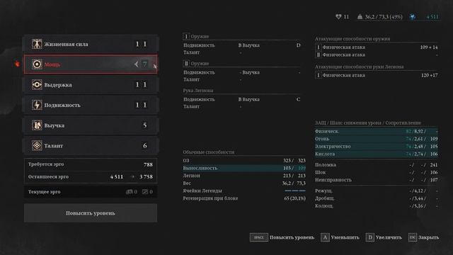Select the Жизненная сила row
This screenshot has width=453, height=255.
pyautogui.click(x=91, y=44)
